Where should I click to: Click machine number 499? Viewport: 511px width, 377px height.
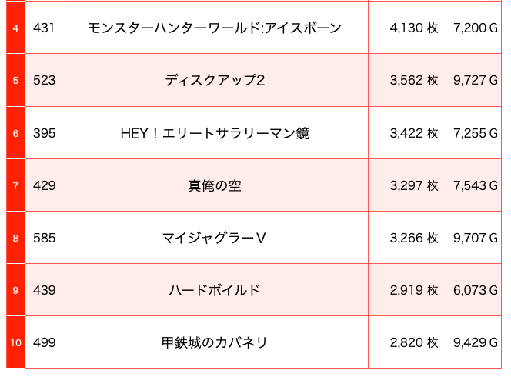[44, 343]
